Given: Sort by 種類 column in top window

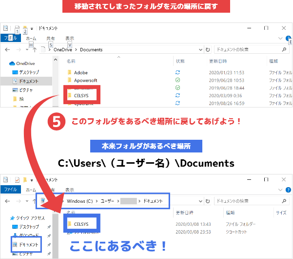Looking at the screenshot, I should tap(273, 61).
